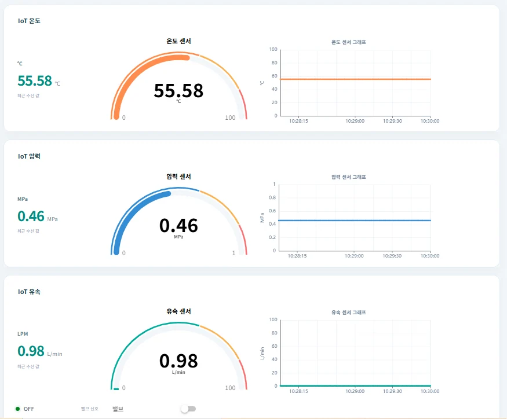Click the 1 maximum label on the pressure gauge
The image size is (507, 419).
tap(234, 253)
